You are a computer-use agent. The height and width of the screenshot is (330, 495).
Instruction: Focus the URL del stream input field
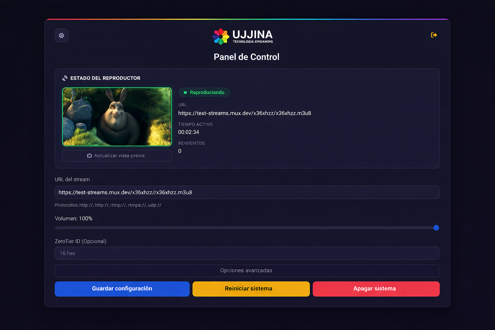coord(247,192)
